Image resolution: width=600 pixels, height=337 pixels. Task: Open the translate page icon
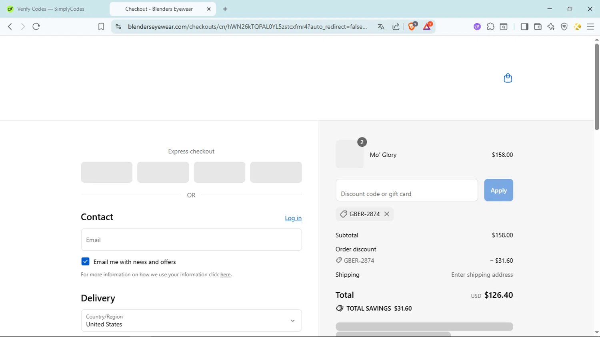(x=381, y=26)
